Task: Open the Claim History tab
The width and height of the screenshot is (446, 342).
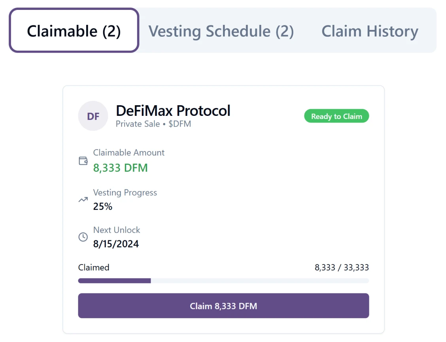Action: point(370,31)
